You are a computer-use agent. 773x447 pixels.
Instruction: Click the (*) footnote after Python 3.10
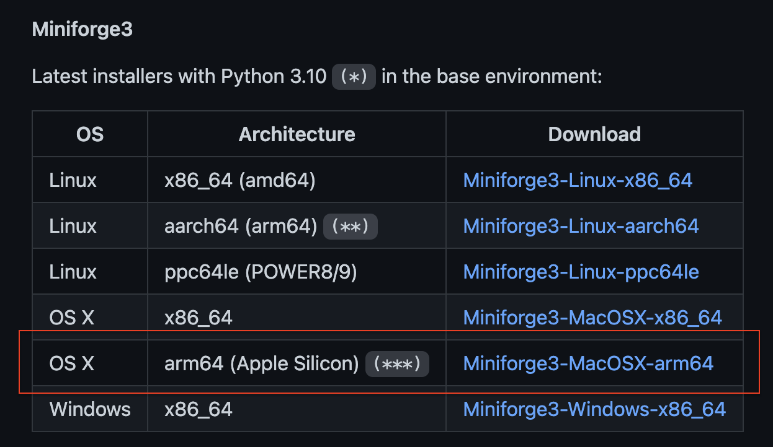coord(354,77)
